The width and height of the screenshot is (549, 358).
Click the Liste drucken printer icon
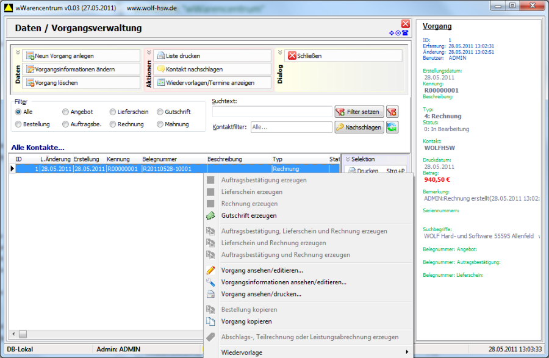pos(160,56)
